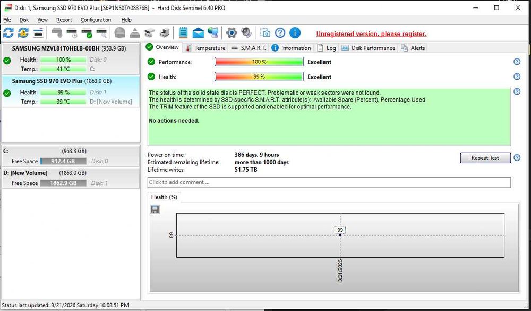Switch to the Alerts tab
Image resolution: width=531 pixels, height=311 pixels.
tap(413, 48)
